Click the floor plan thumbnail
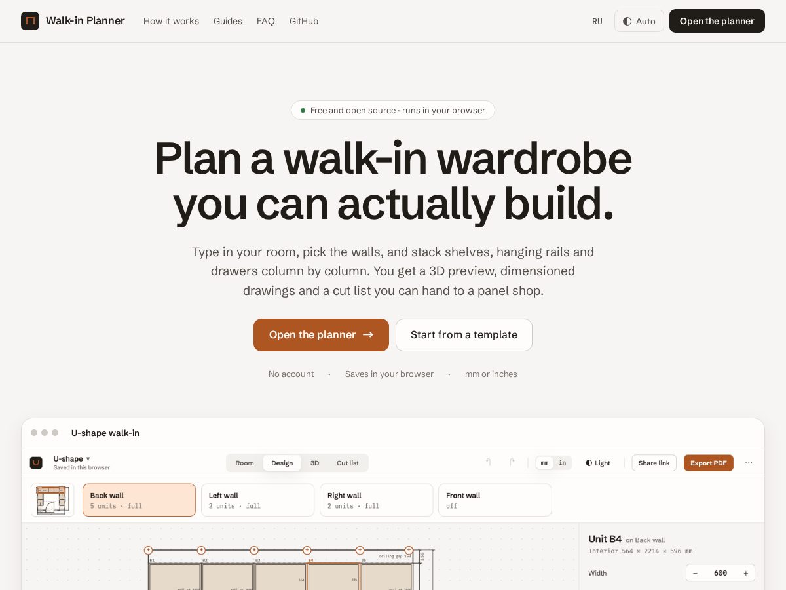 (52, 500)
